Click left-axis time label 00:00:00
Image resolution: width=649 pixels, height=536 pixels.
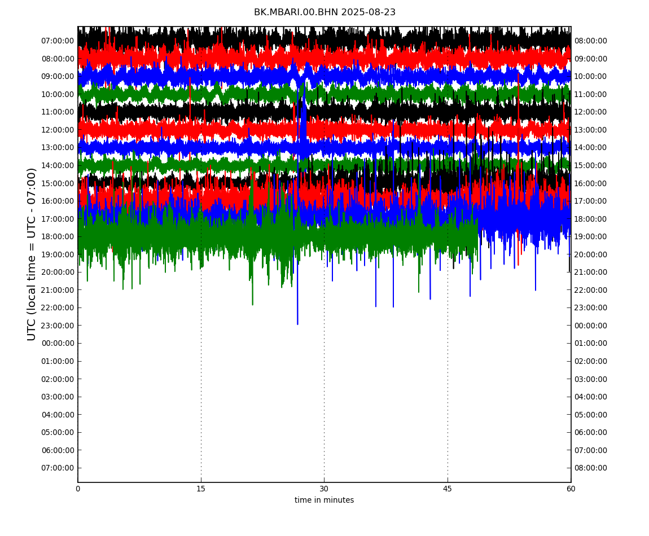(x=58, y=344)
